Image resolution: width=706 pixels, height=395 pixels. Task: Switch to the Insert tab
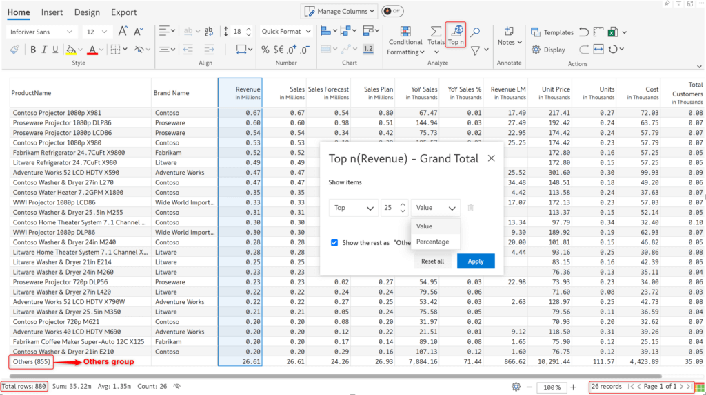[52, 12]
